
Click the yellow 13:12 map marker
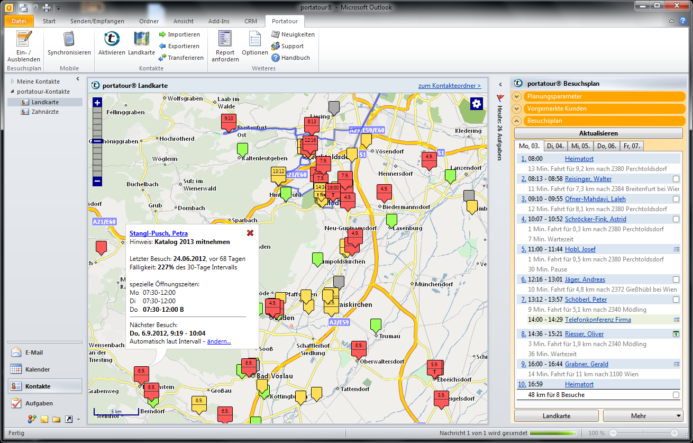pos(278,174)
